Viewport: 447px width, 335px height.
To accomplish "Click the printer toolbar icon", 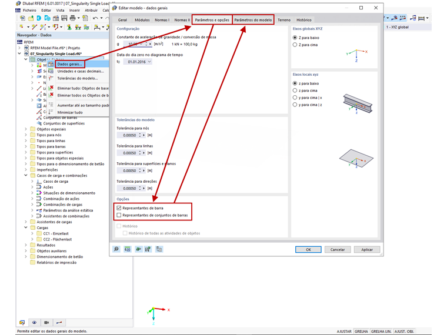I will [73, 18].
